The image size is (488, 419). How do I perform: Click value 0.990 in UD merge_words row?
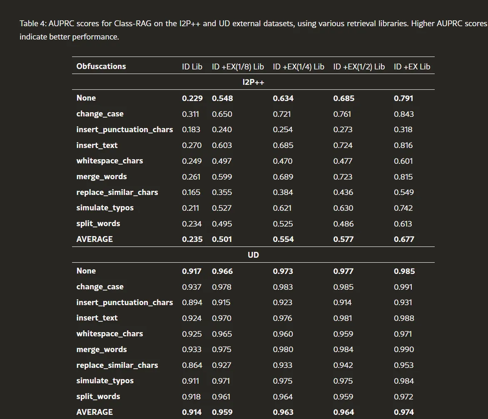click(x=404, y=350)
